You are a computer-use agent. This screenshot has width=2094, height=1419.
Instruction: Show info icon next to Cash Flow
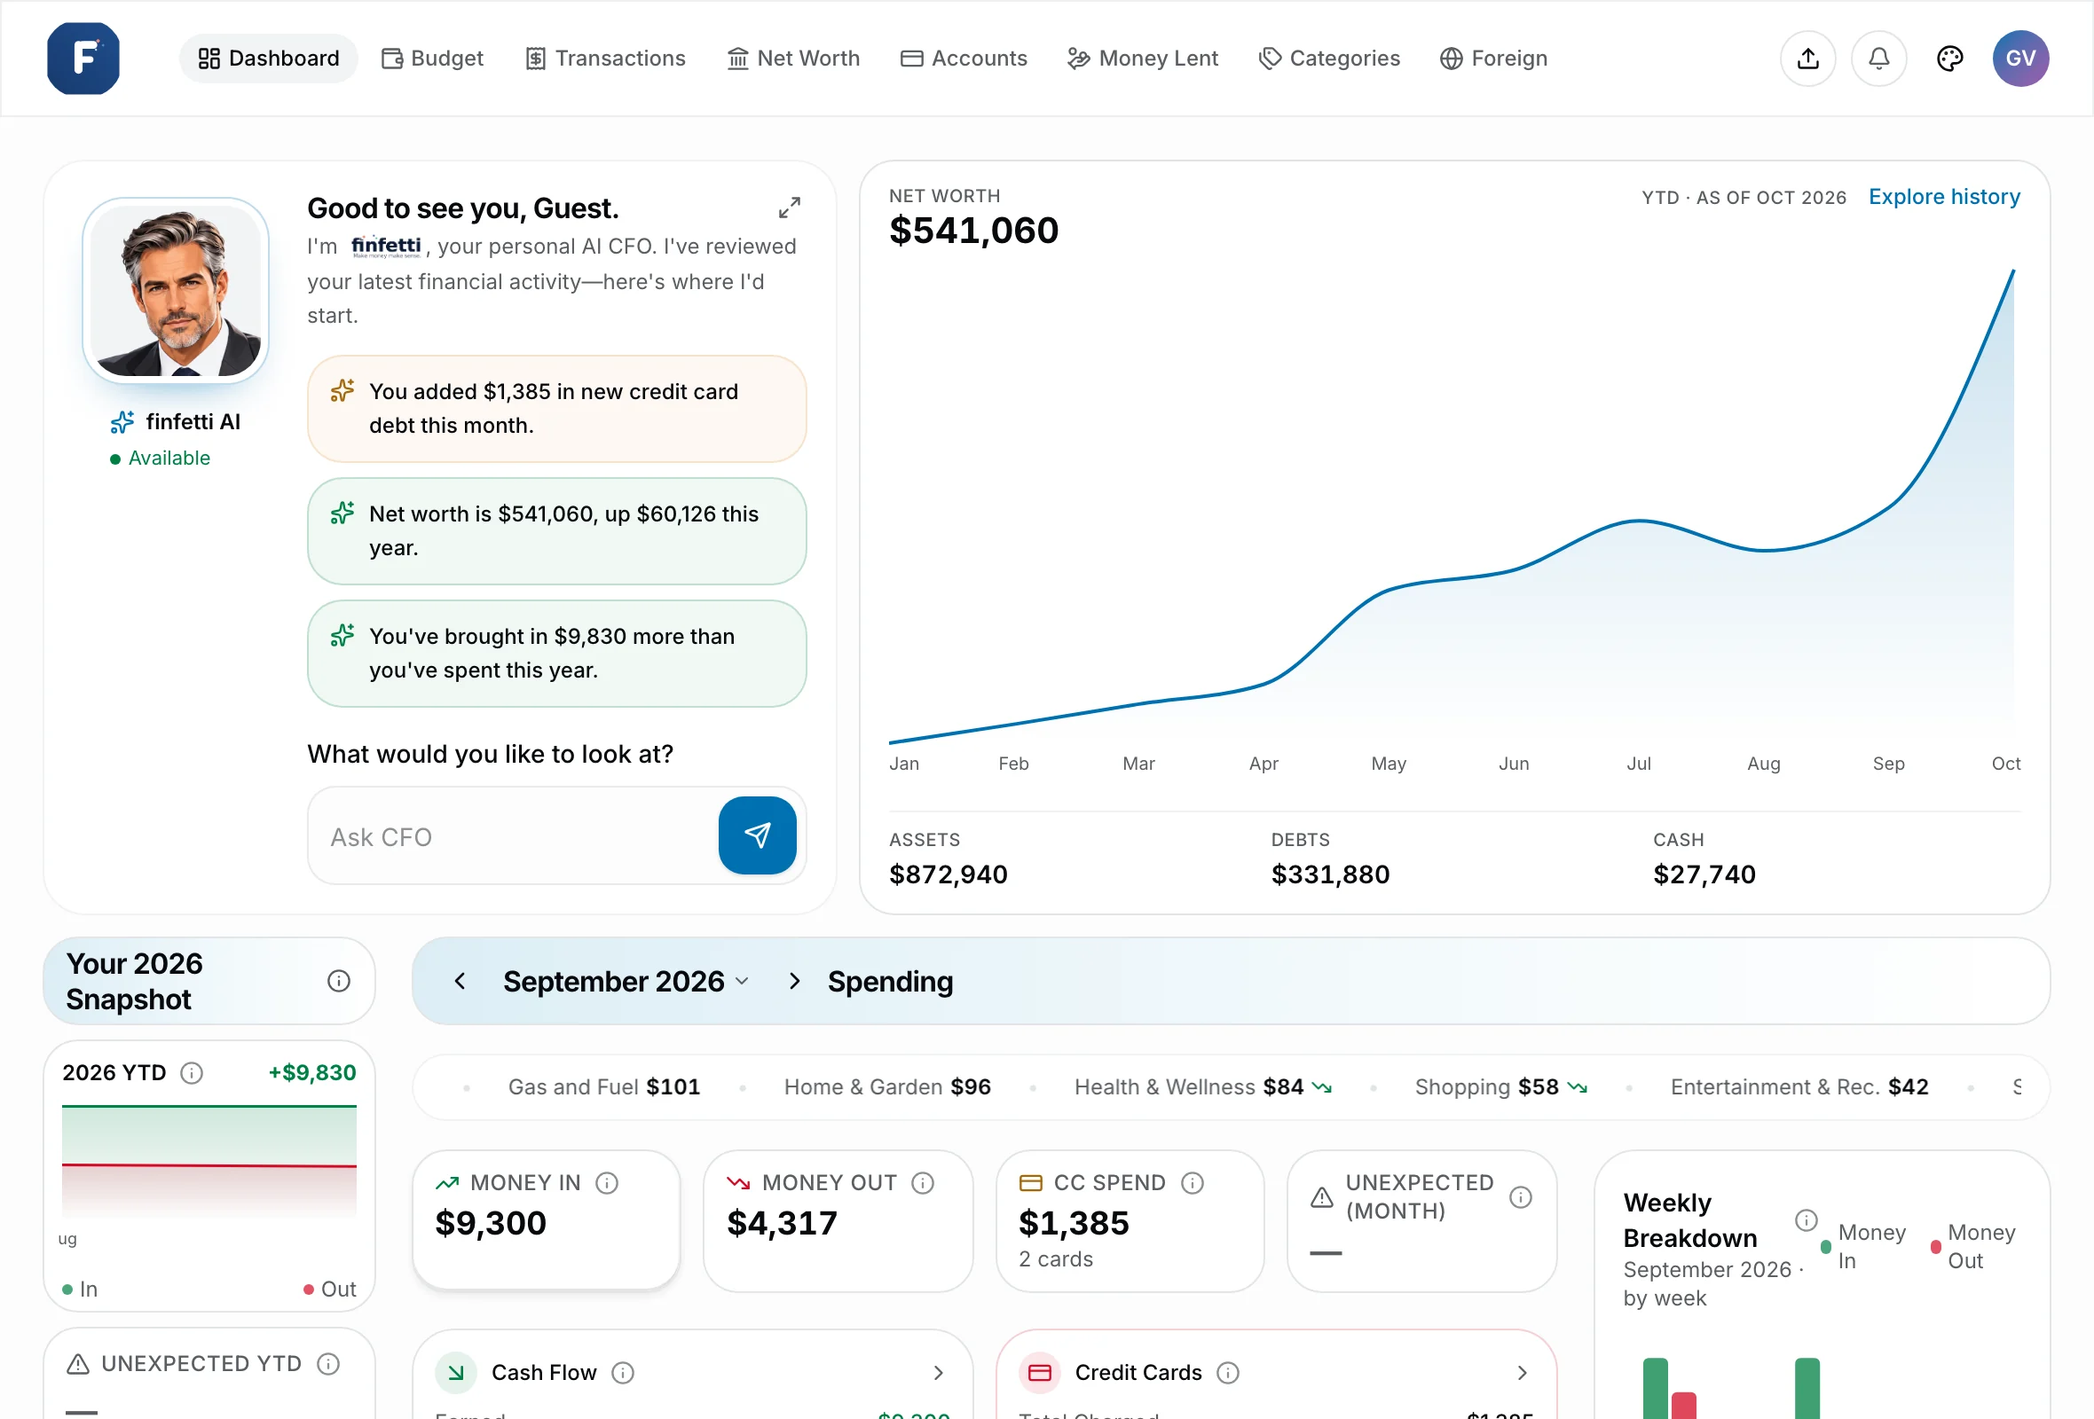(623, 1373)
